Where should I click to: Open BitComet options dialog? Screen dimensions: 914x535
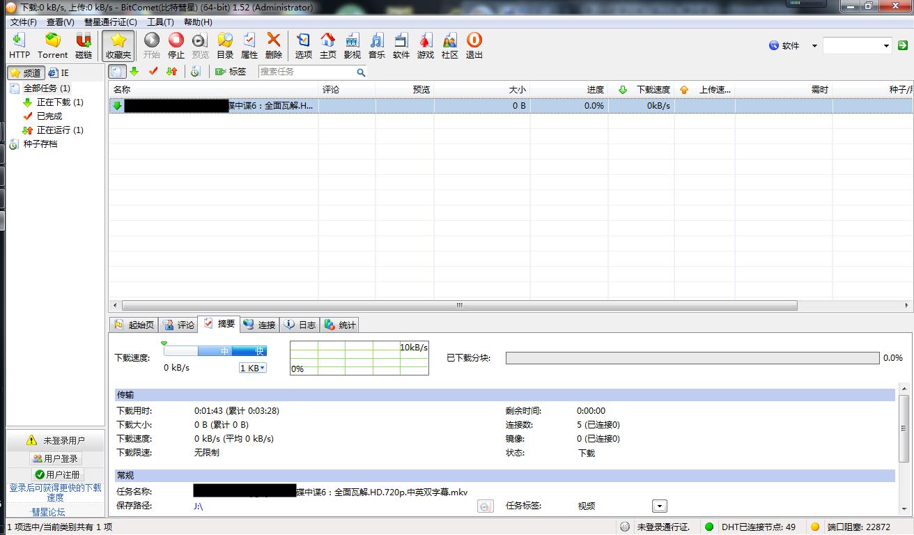pos(303,45)
